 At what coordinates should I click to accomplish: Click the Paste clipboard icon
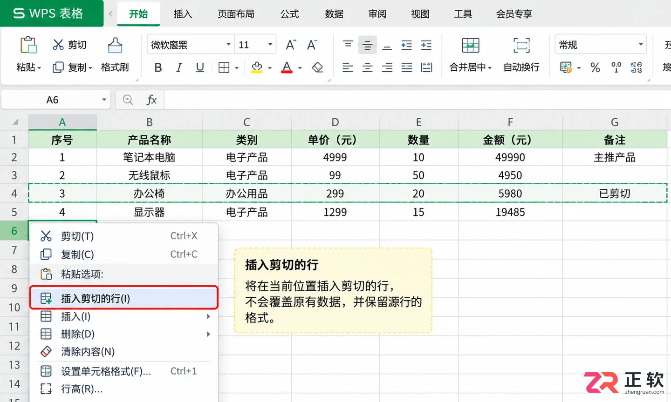coord(28,45)
